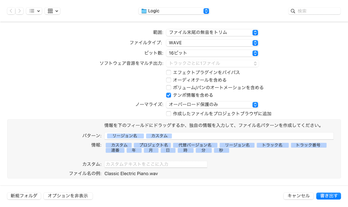Image resolution: width=348 pixels, height=207 pixels.
Task: Open the ビット数 dropdown showing 16ビット
Action: point(256,53)
